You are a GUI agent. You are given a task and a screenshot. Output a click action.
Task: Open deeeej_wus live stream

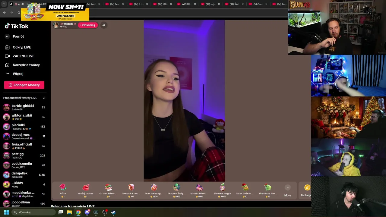(x=24, y=136)
